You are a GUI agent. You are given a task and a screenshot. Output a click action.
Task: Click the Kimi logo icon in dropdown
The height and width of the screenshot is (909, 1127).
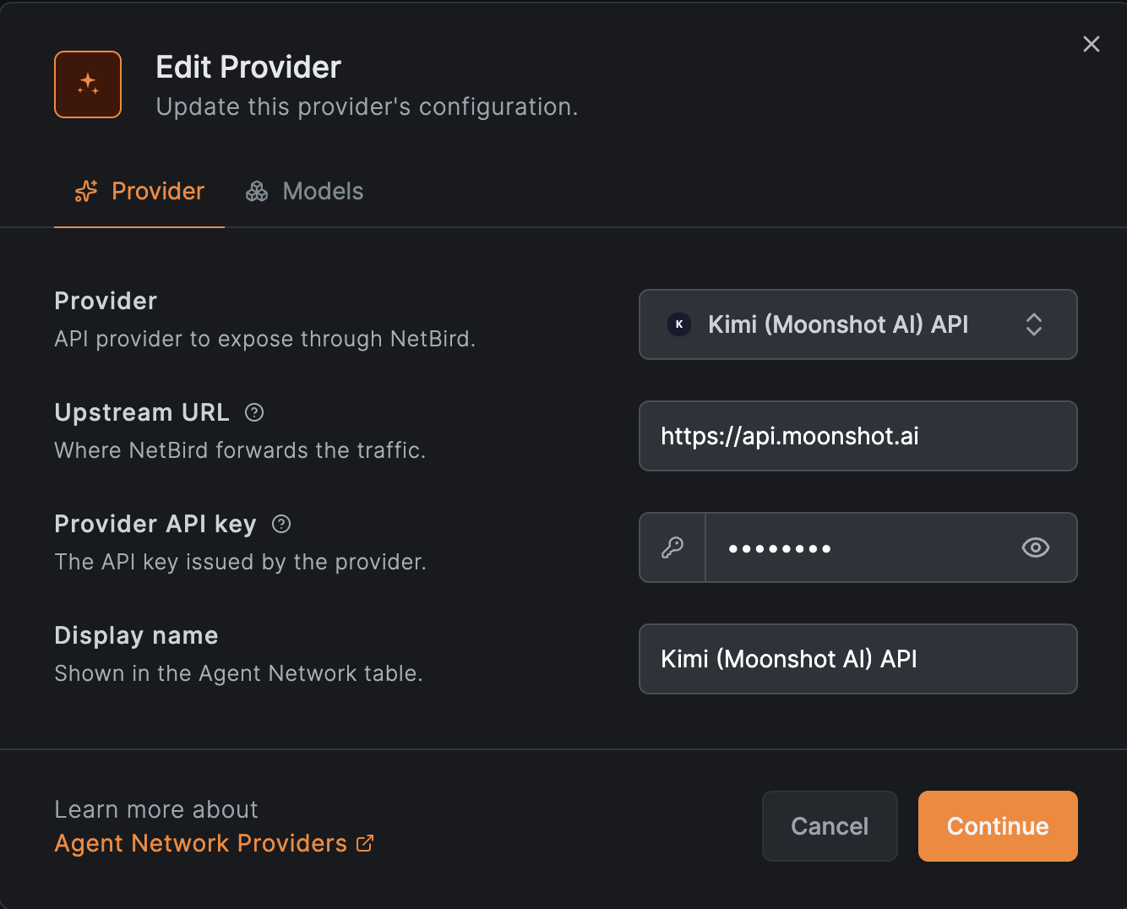click(x=679, y=324)
